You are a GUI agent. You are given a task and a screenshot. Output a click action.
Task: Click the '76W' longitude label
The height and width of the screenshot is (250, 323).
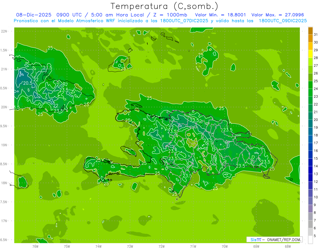point(35,246)
